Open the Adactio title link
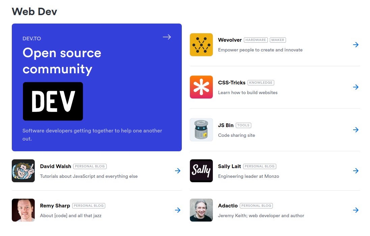This screenshot has width=370, height=236. coord(228,206)
